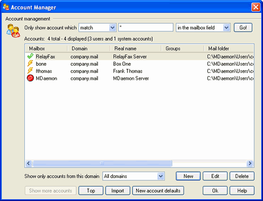
Task: Sort by the Domain column header
Action: (89, 48)
